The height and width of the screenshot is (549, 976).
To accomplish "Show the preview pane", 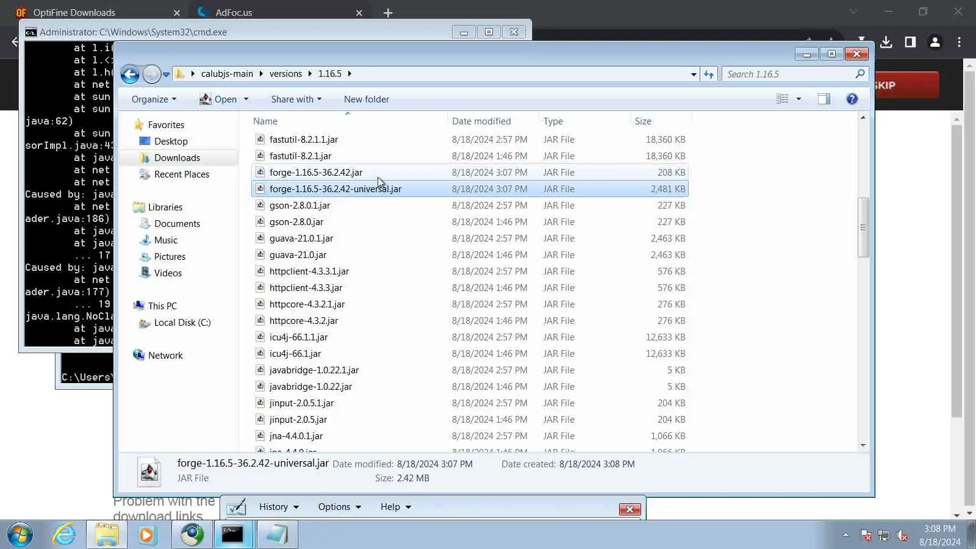I will tap(823, 99).
